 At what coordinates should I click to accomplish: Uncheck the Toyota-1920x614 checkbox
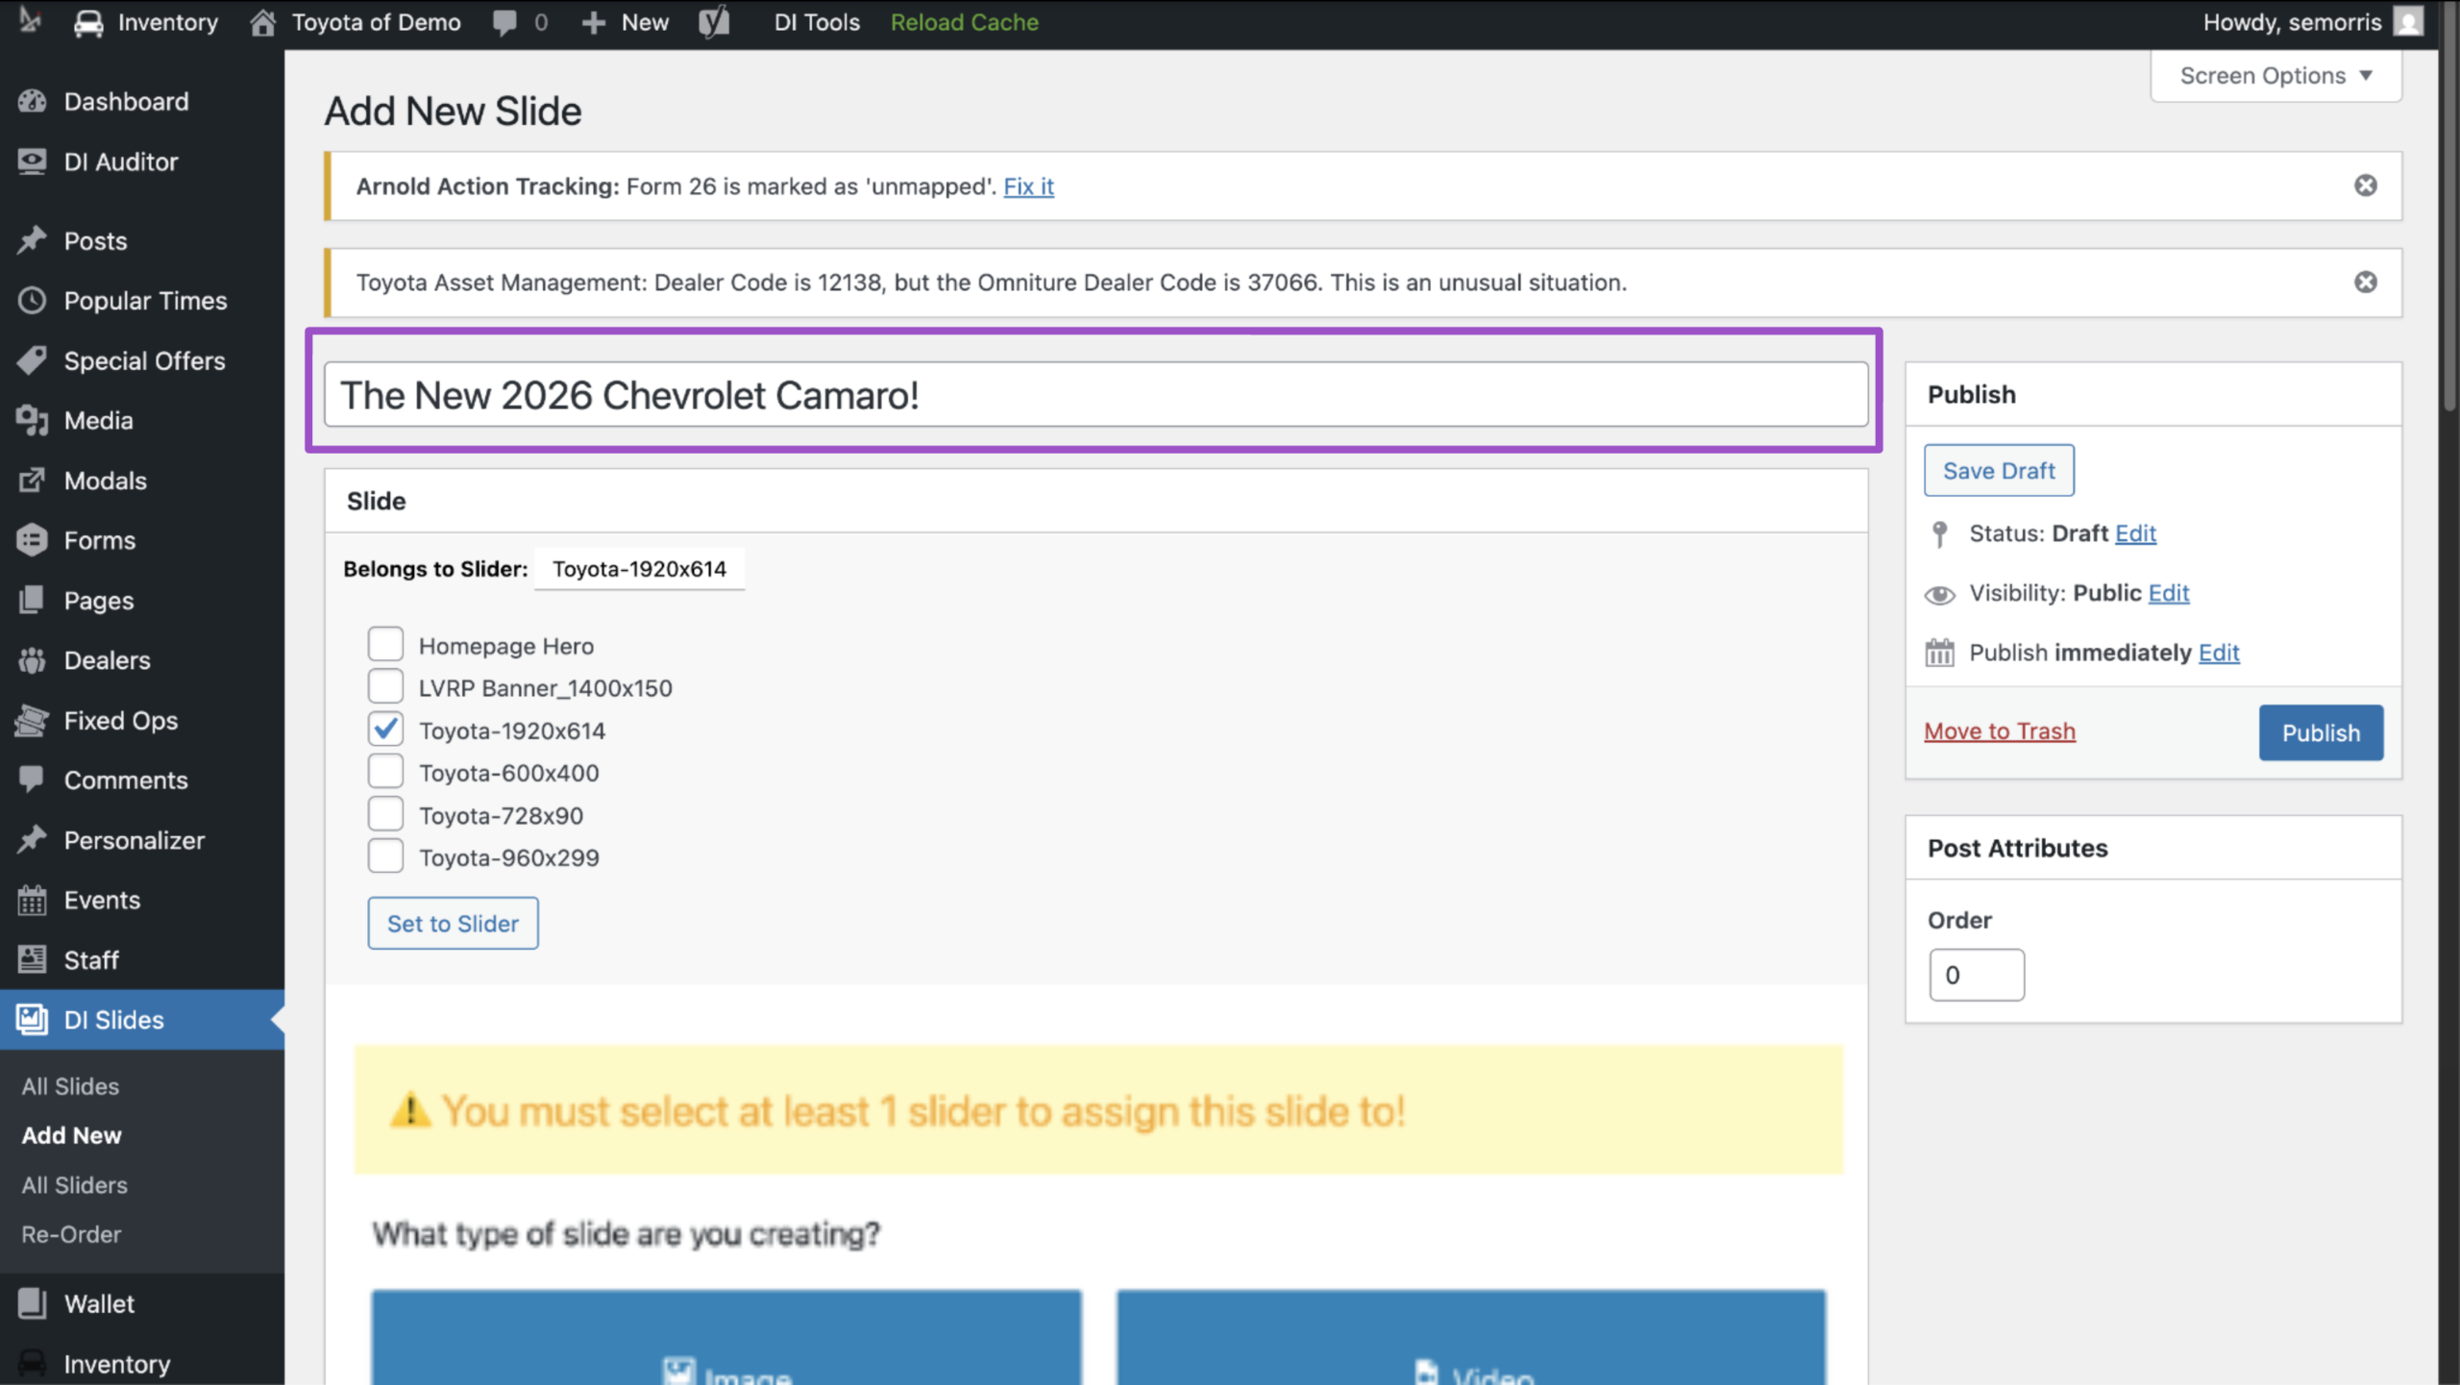[x=385, y=729]
